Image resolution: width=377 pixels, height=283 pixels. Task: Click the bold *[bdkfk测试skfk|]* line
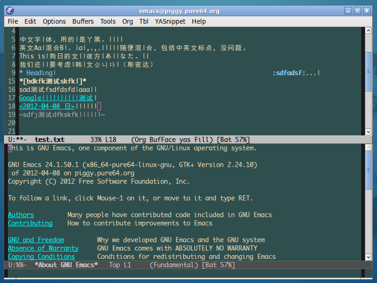(x=53, y=81)
